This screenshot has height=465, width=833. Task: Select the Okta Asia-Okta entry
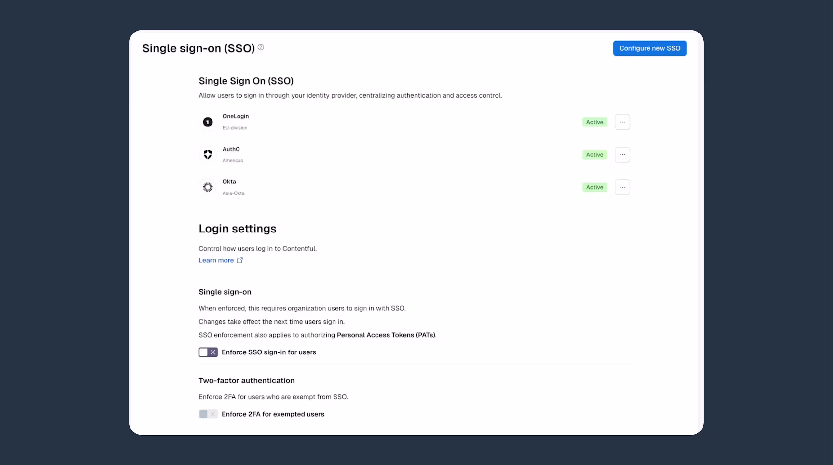(x=414, y=187)
